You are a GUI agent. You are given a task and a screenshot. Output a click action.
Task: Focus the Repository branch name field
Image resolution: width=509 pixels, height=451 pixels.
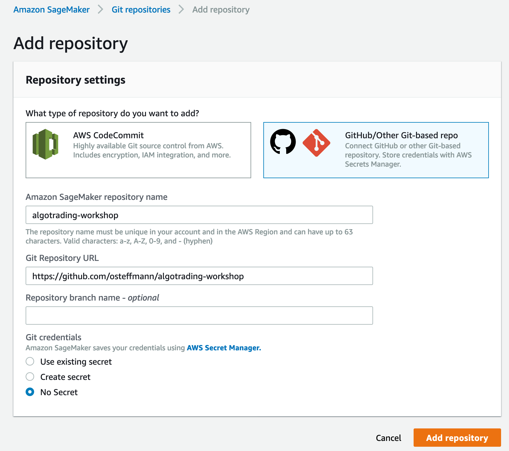click(199, 316)
